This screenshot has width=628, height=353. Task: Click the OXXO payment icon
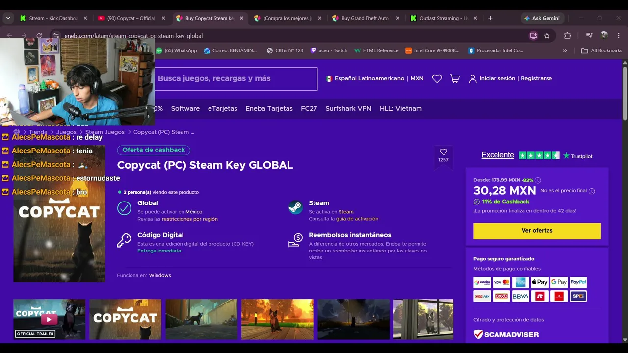point(501,296)
